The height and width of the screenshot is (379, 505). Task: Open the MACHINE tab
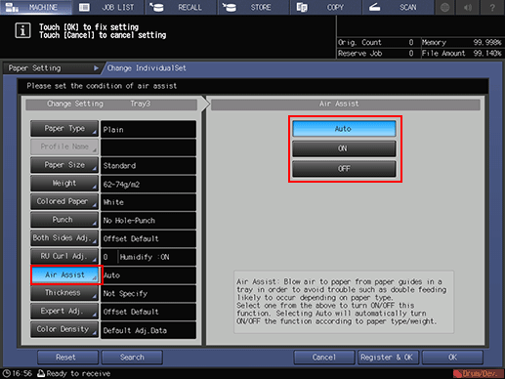pyautogui.click(x=36, y=7)
